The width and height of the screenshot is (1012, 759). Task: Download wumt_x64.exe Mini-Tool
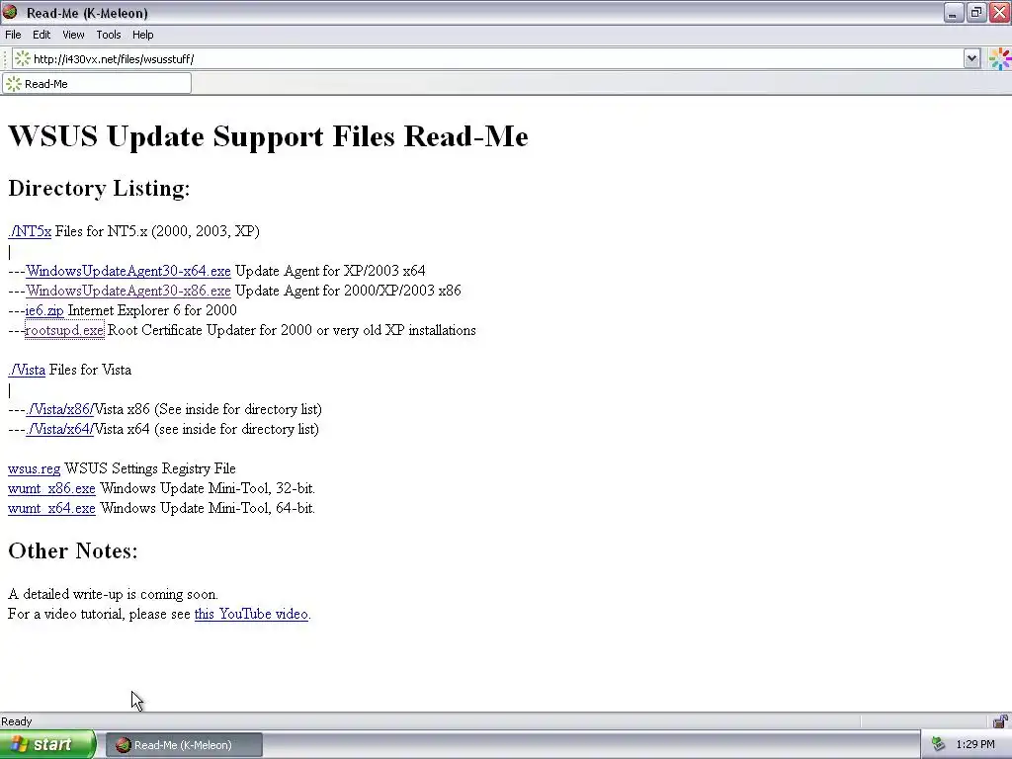(51, 509)
